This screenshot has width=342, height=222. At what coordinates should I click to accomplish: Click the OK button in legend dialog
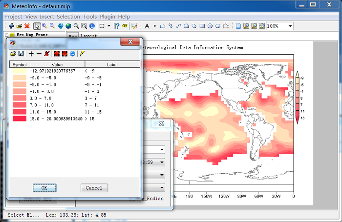point(44,188)
